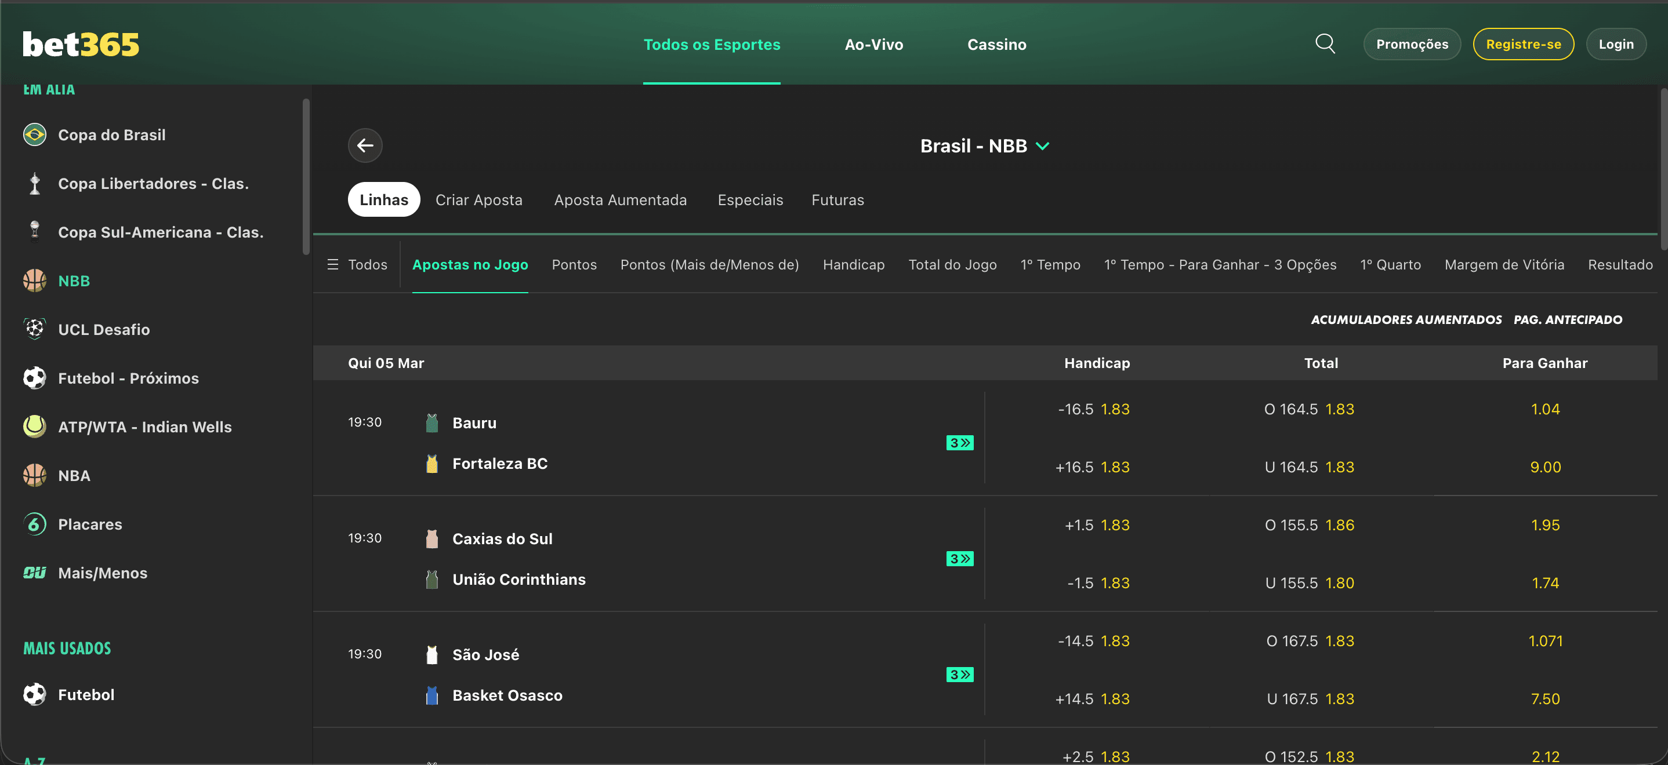Open the NBB basketball icon in sidebar
Screen dimensions: 1668x765
(x=34, y=280)
